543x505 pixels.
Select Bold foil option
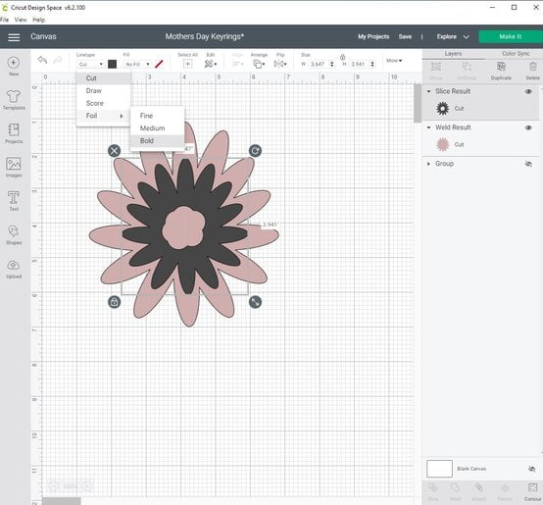(157, 140)
